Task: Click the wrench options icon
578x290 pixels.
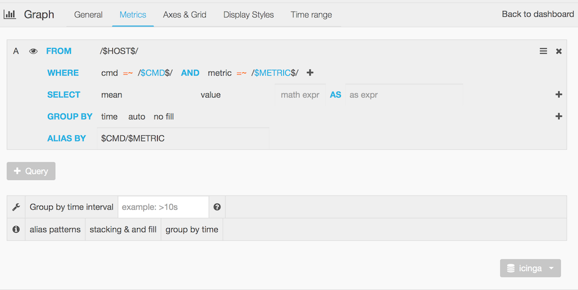Action: (16, 207)
